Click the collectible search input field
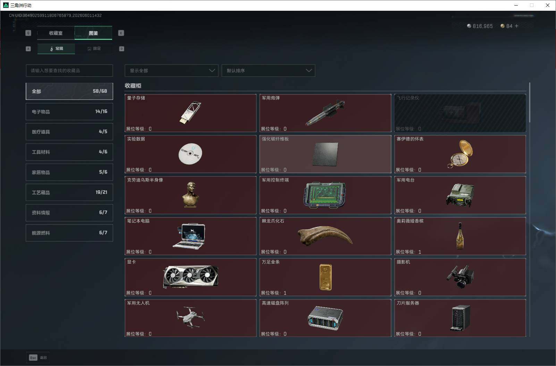 point(69,70)
